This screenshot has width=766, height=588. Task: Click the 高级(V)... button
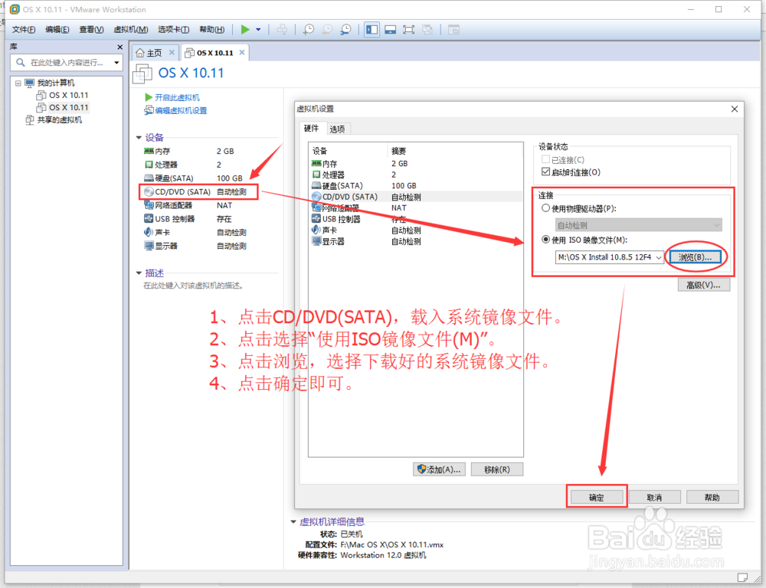point(703,285)
